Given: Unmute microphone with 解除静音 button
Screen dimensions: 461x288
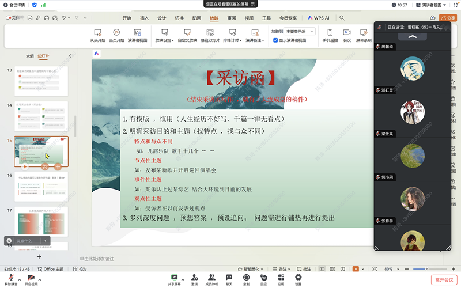Looking at the screenshot, I should 11,278.
